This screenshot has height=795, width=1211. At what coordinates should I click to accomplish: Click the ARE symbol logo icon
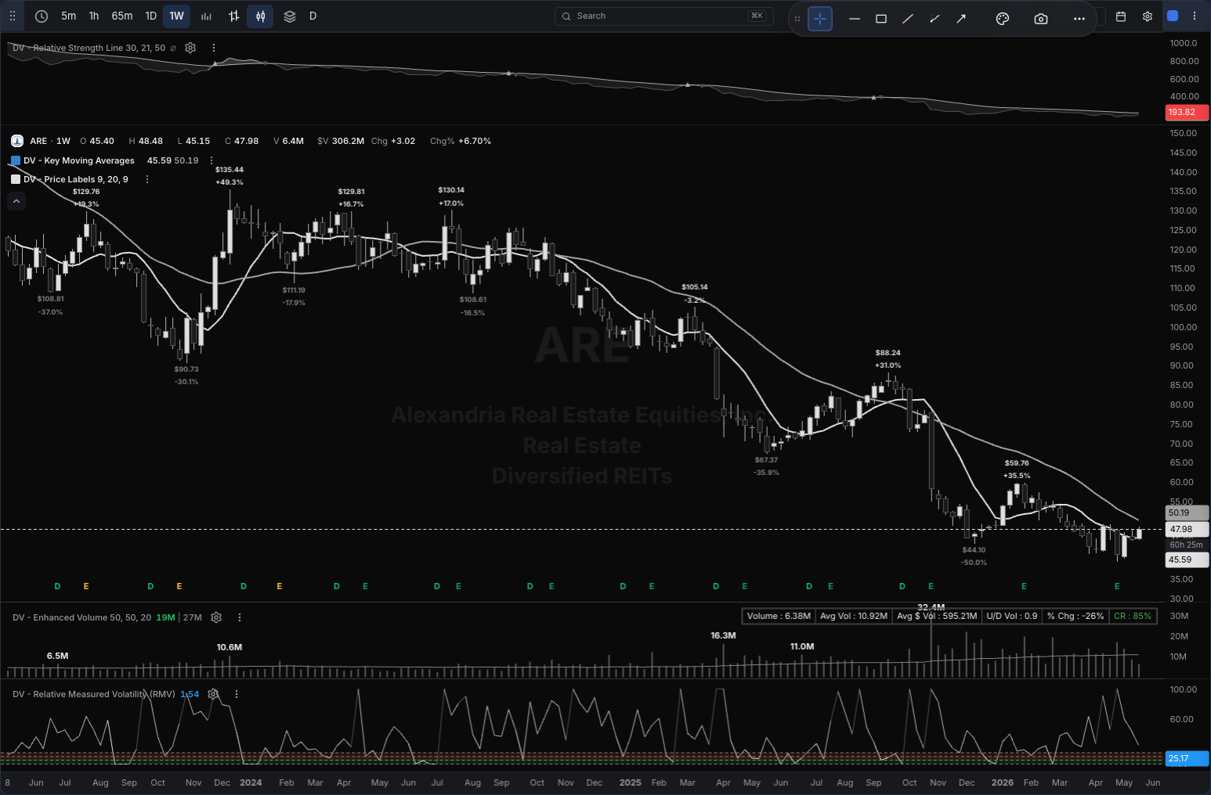pos(17,141)
